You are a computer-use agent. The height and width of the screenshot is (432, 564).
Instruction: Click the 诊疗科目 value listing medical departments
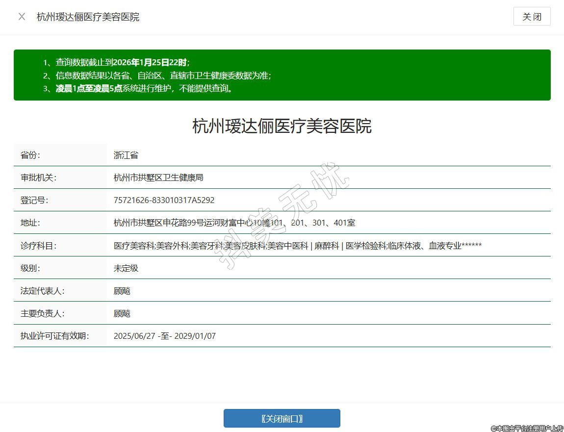297,246
